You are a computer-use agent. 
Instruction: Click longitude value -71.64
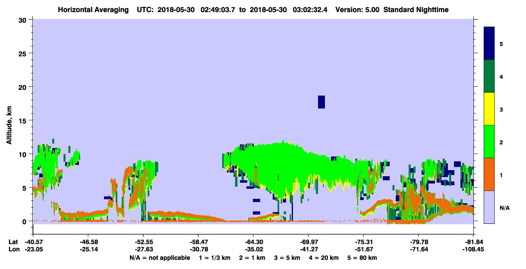(418, 249)
